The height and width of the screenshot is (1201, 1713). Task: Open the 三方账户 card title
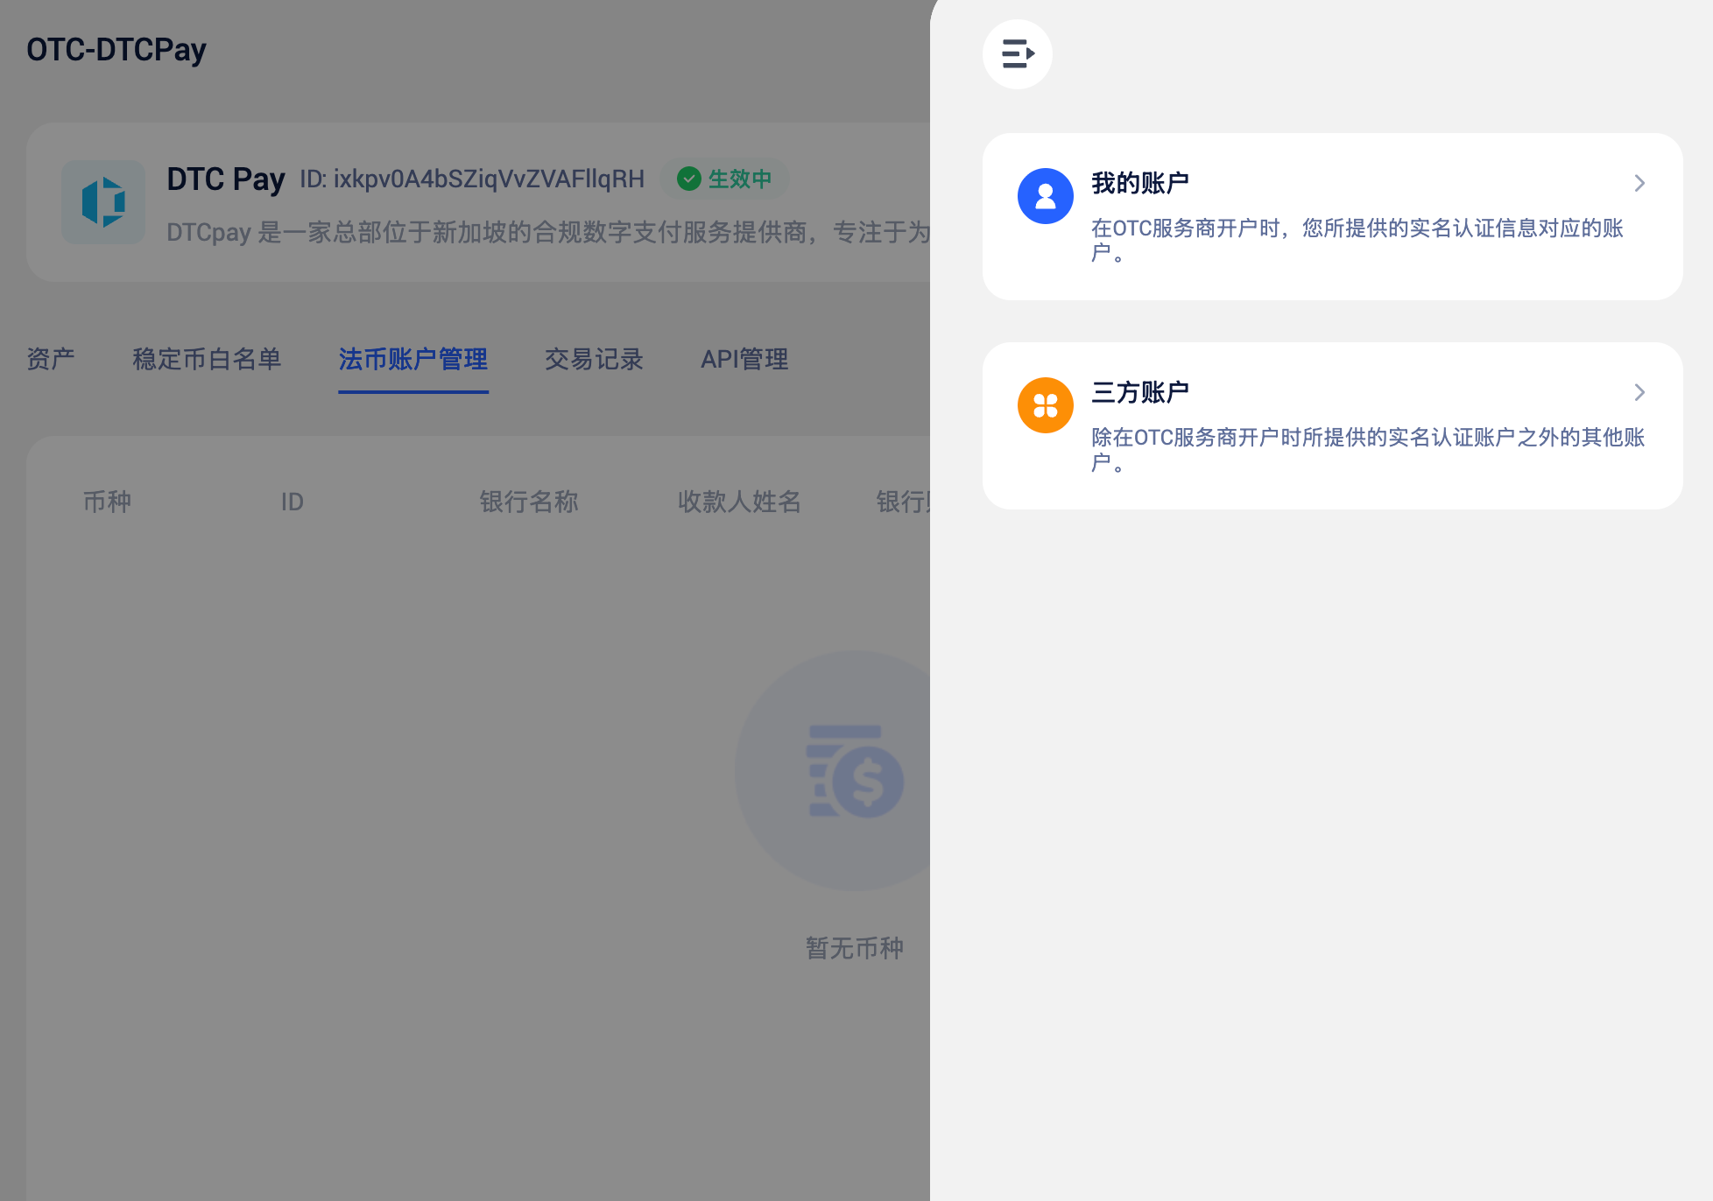1139,392
